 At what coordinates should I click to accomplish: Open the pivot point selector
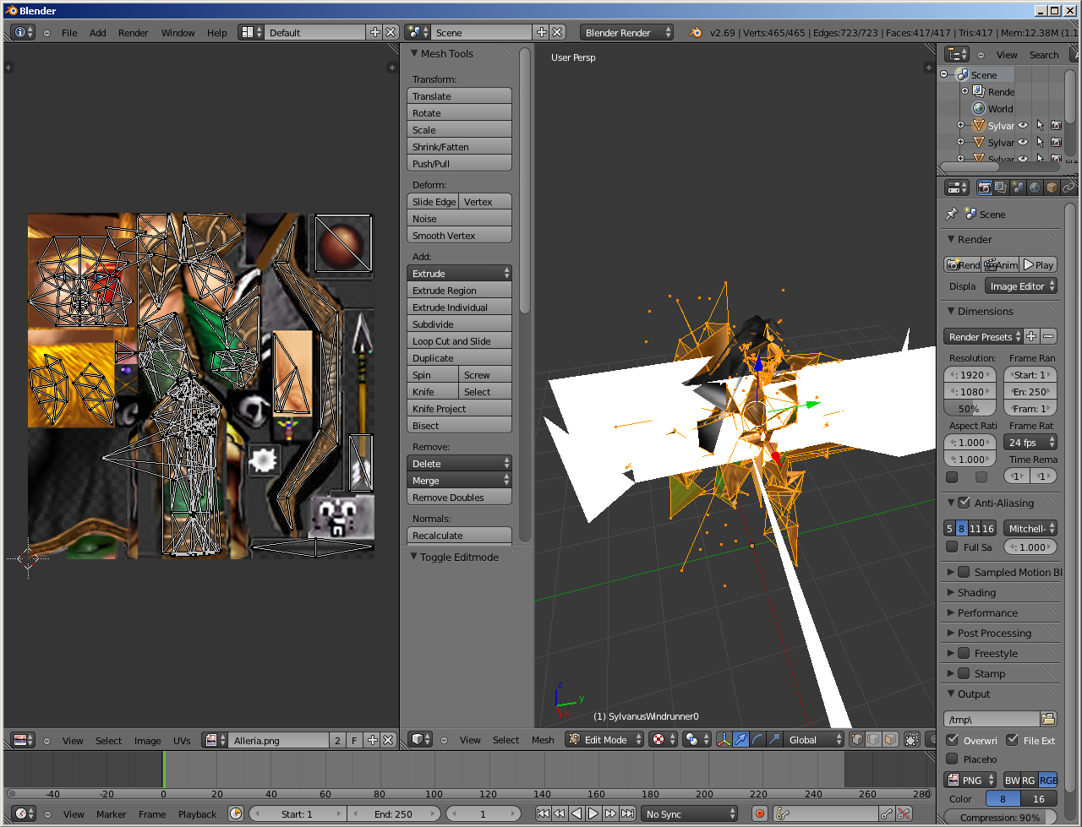[x=697, y=739]
